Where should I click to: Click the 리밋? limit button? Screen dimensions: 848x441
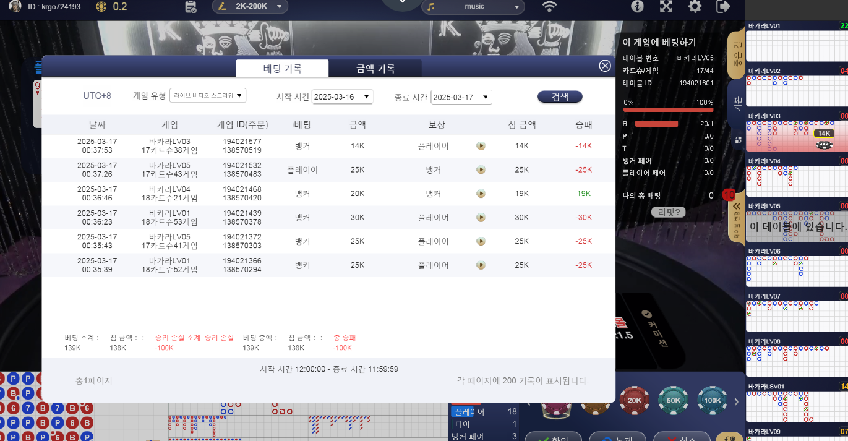tap(668, 212)
